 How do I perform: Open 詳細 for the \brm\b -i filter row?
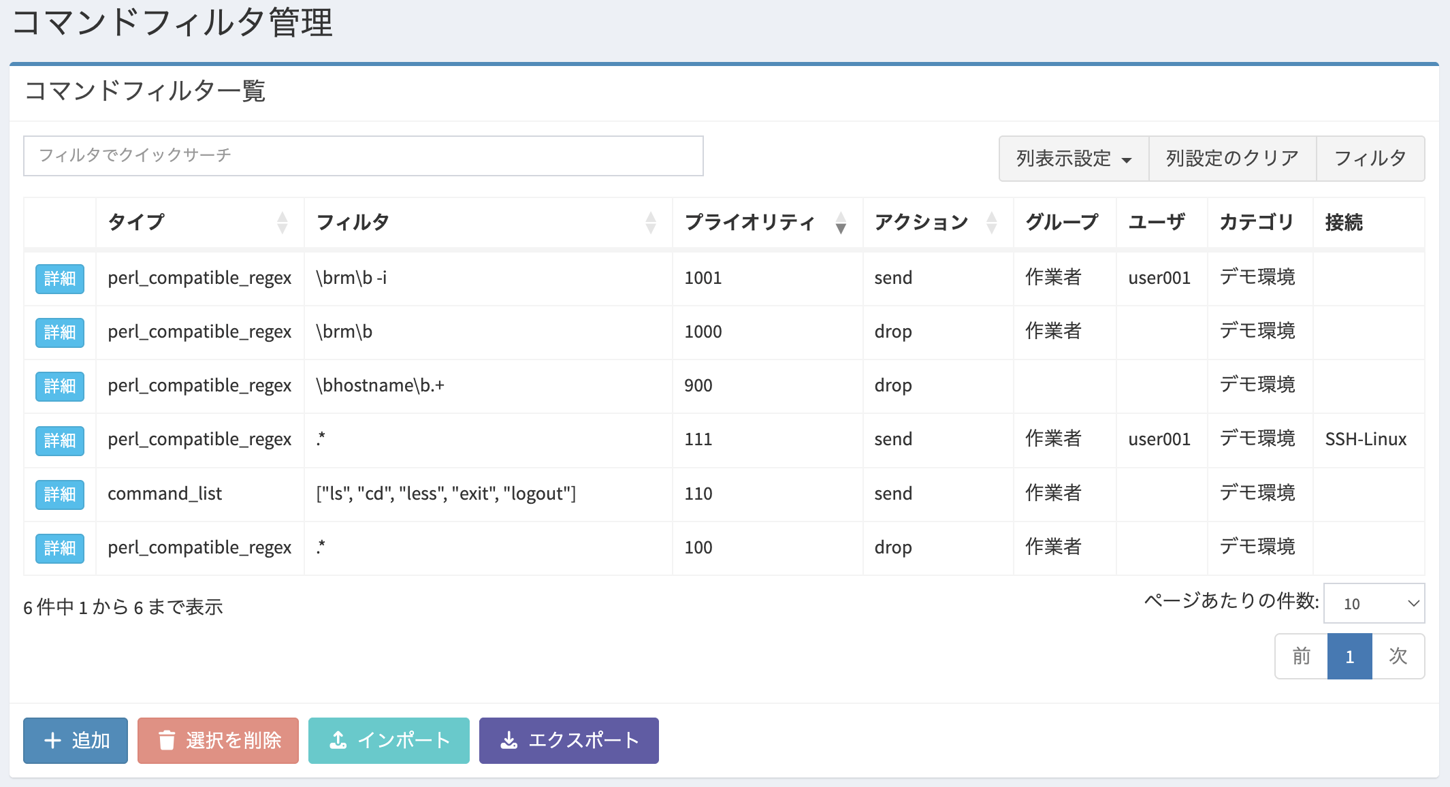60,278
